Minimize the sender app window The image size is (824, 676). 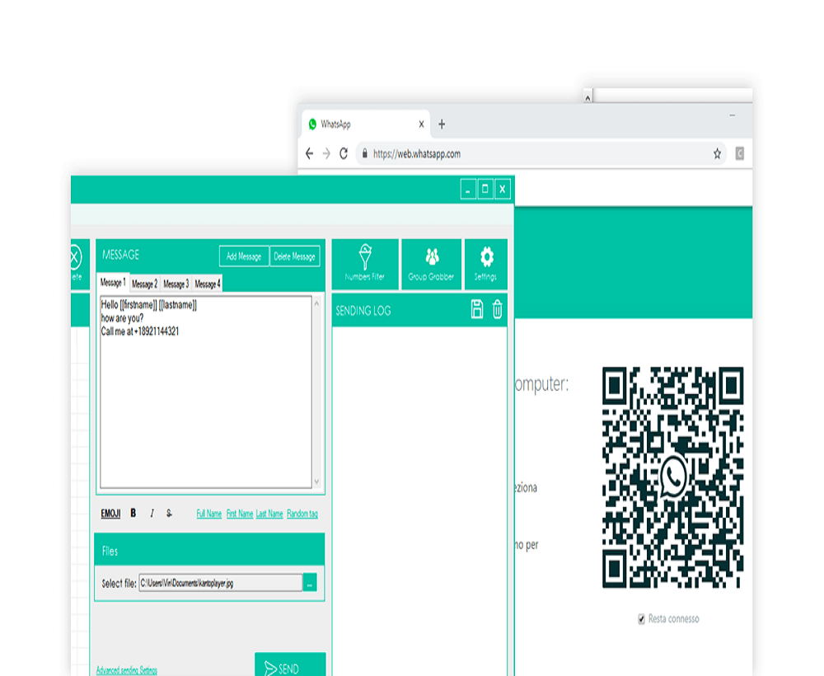tap(468, 190)
